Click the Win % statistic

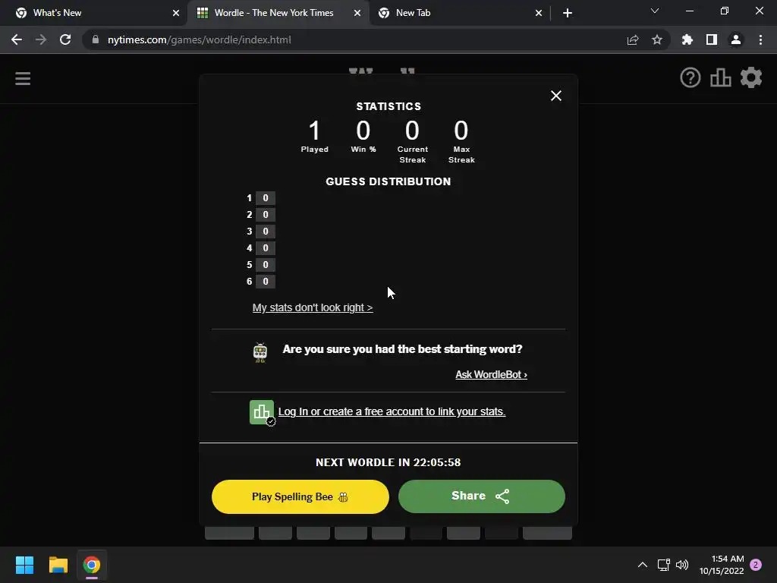point(363,137)
